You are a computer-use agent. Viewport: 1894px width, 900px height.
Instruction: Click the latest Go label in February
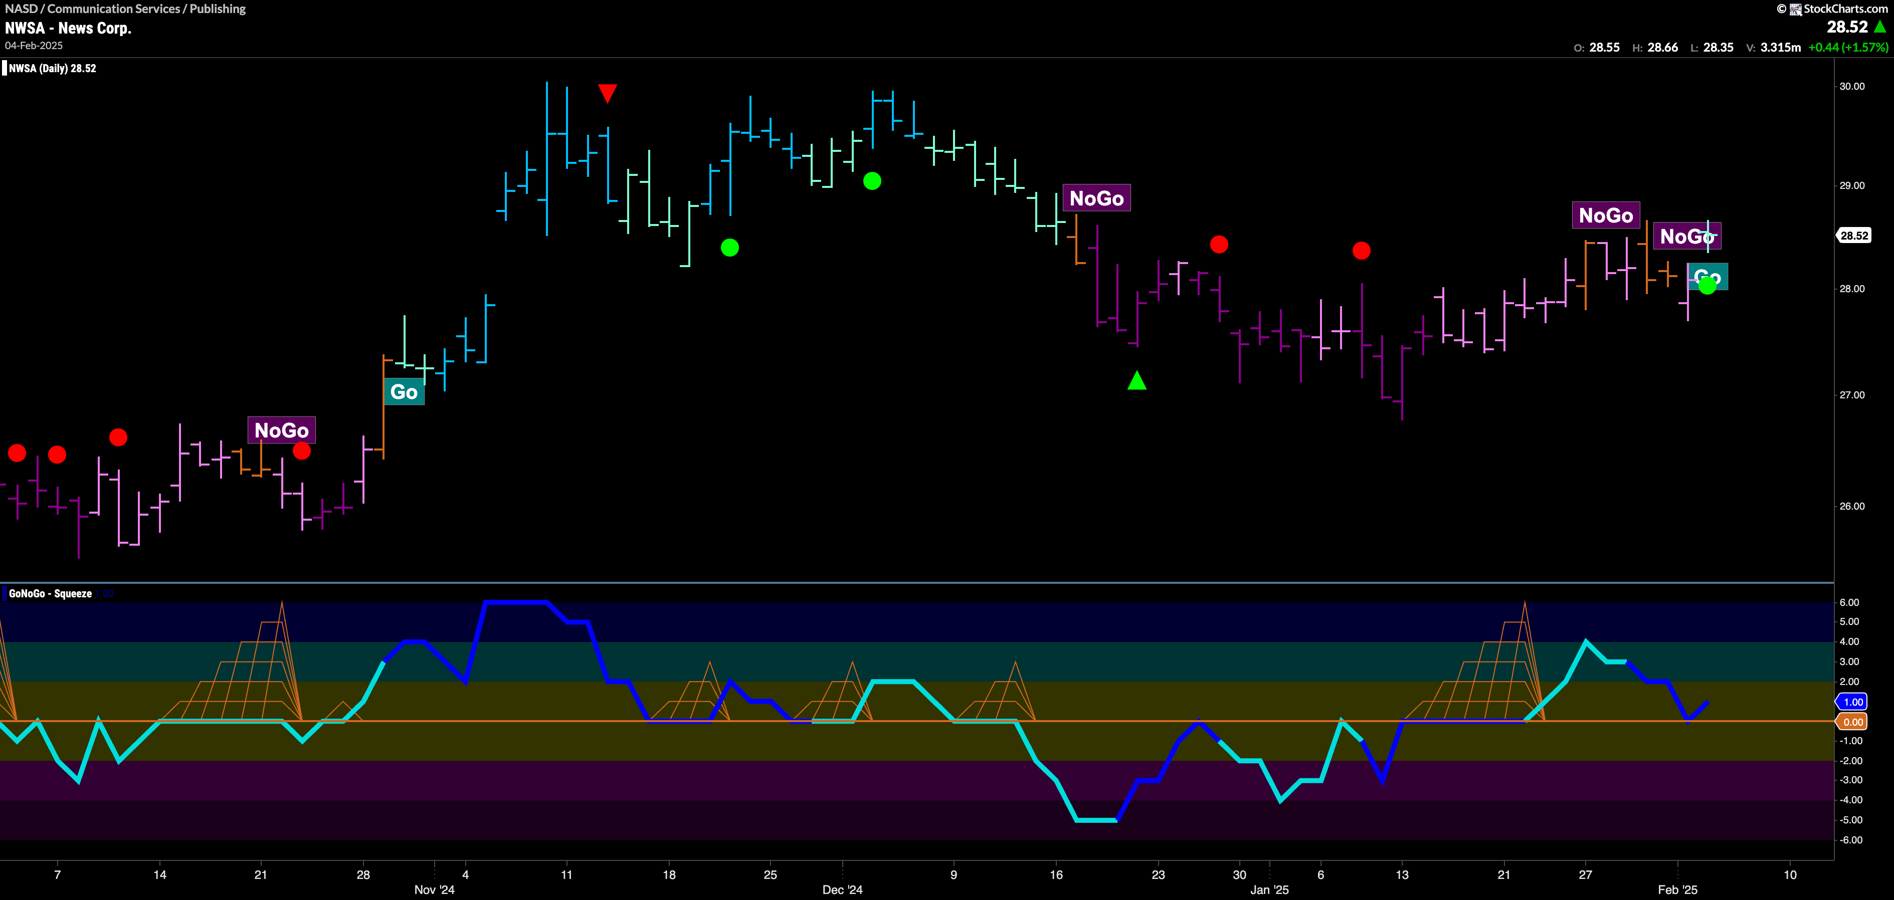coord(1707,277)
